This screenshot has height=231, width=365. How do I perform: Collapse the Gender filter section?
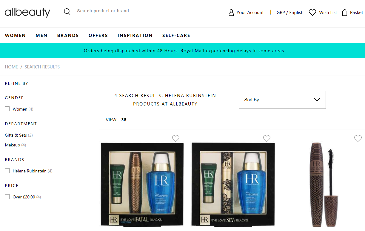(86, 97)
